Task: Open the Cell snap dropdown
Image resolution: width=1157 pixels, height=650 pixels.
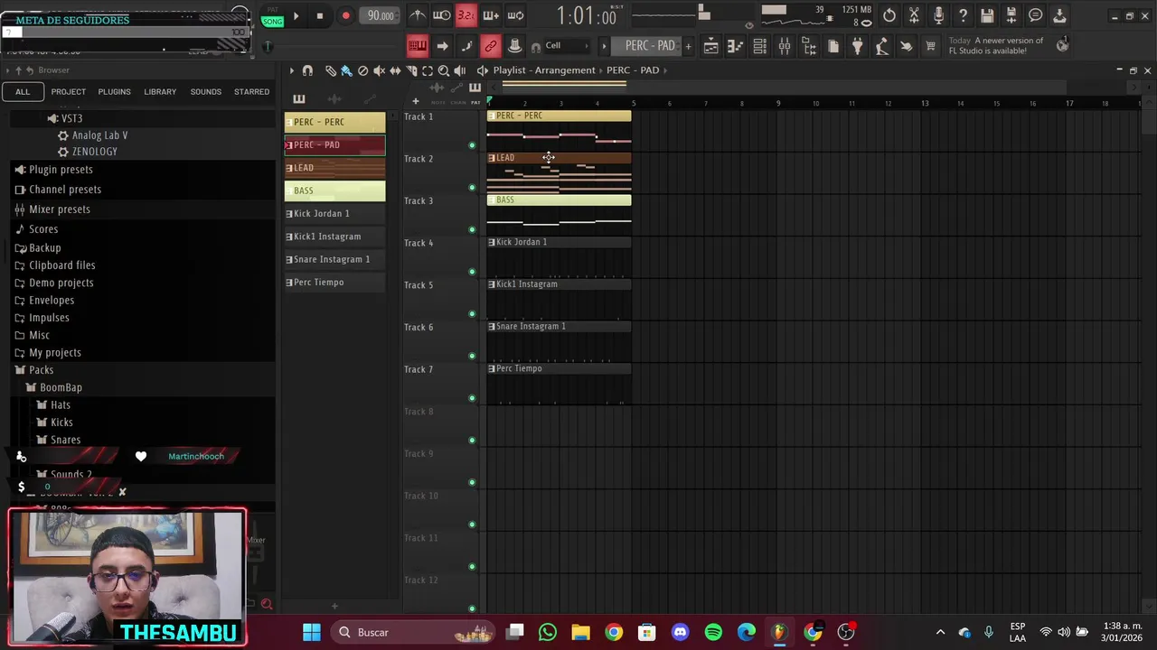Action: tap(565, 46)
